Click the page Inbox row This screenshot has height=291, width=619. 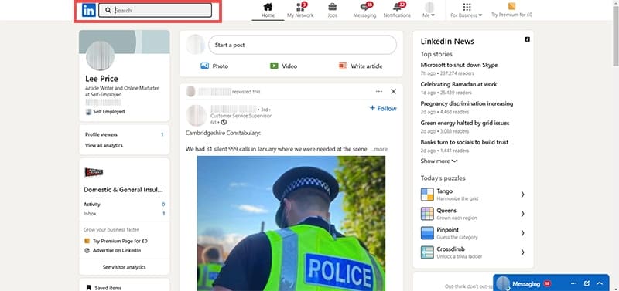click(x=125, y=214)
